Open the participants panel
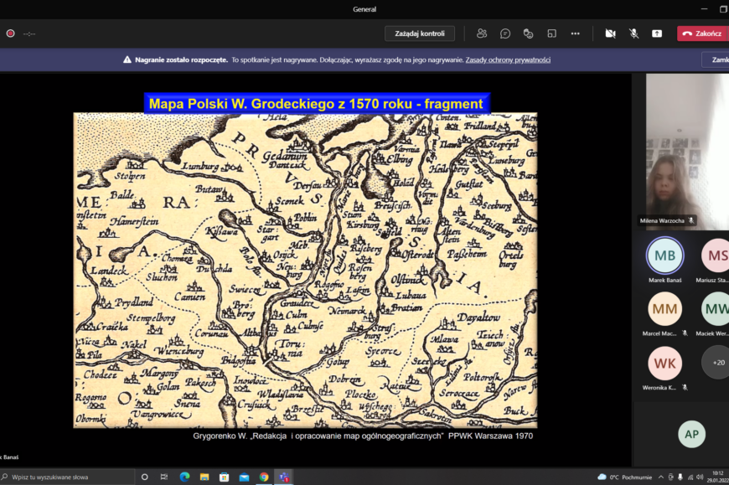The width and height of the screenshot is (729, 485). point(482,34)
